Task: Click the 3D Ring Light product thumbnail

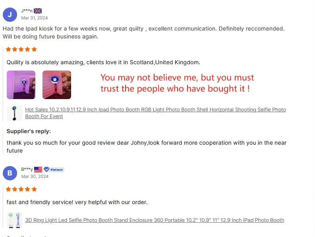Action: [x=14, y=220]
